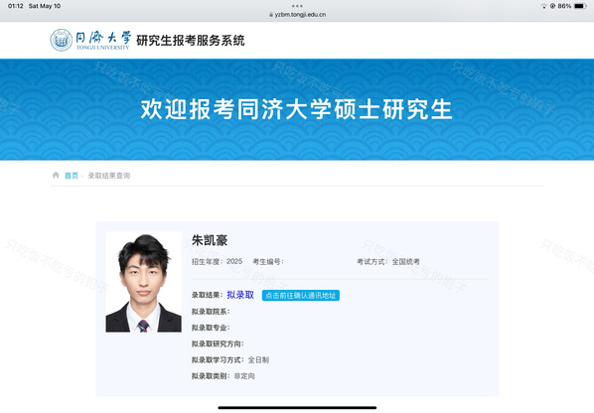Tap the yzbm.tongji.edu.cn address bar
The width and height of the screenshot is (594, 413).
tap(297, 14)
